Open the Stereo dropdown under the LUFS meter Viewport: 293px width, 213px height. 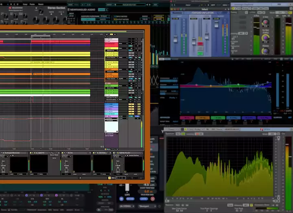[127, 205]
